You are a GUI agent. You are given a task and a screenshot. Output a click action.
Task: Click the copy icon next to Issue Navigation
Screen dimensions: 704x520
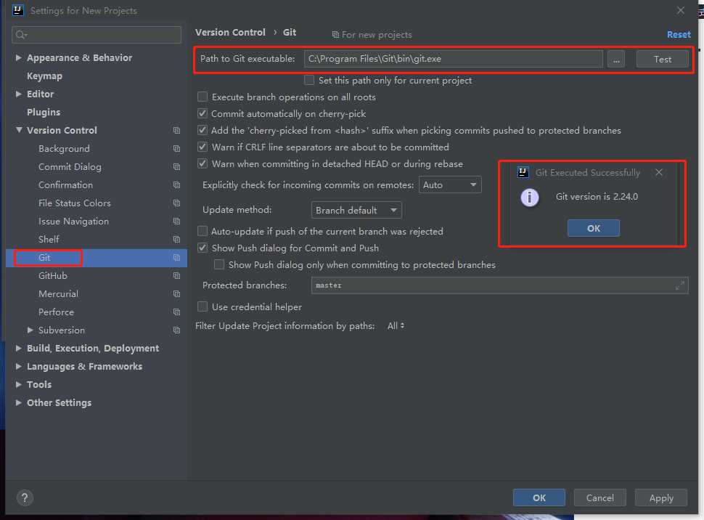176,221
